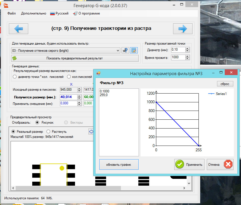
Task: Click the 'Отмена' button
Action: [x=220, y=164]
